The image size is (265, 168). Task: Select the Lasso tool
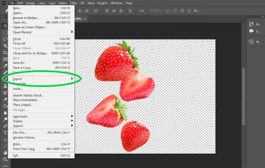coord(5,39)
